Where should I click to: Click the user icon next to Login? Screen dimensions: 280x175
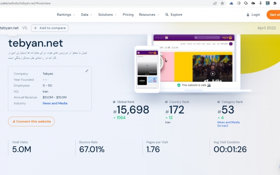(x=248, y=15)
